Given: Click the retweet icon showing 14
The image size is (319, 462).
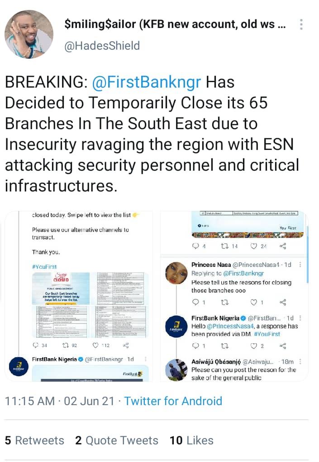Looking at the screenshot, I should click(x=225, y=246).
